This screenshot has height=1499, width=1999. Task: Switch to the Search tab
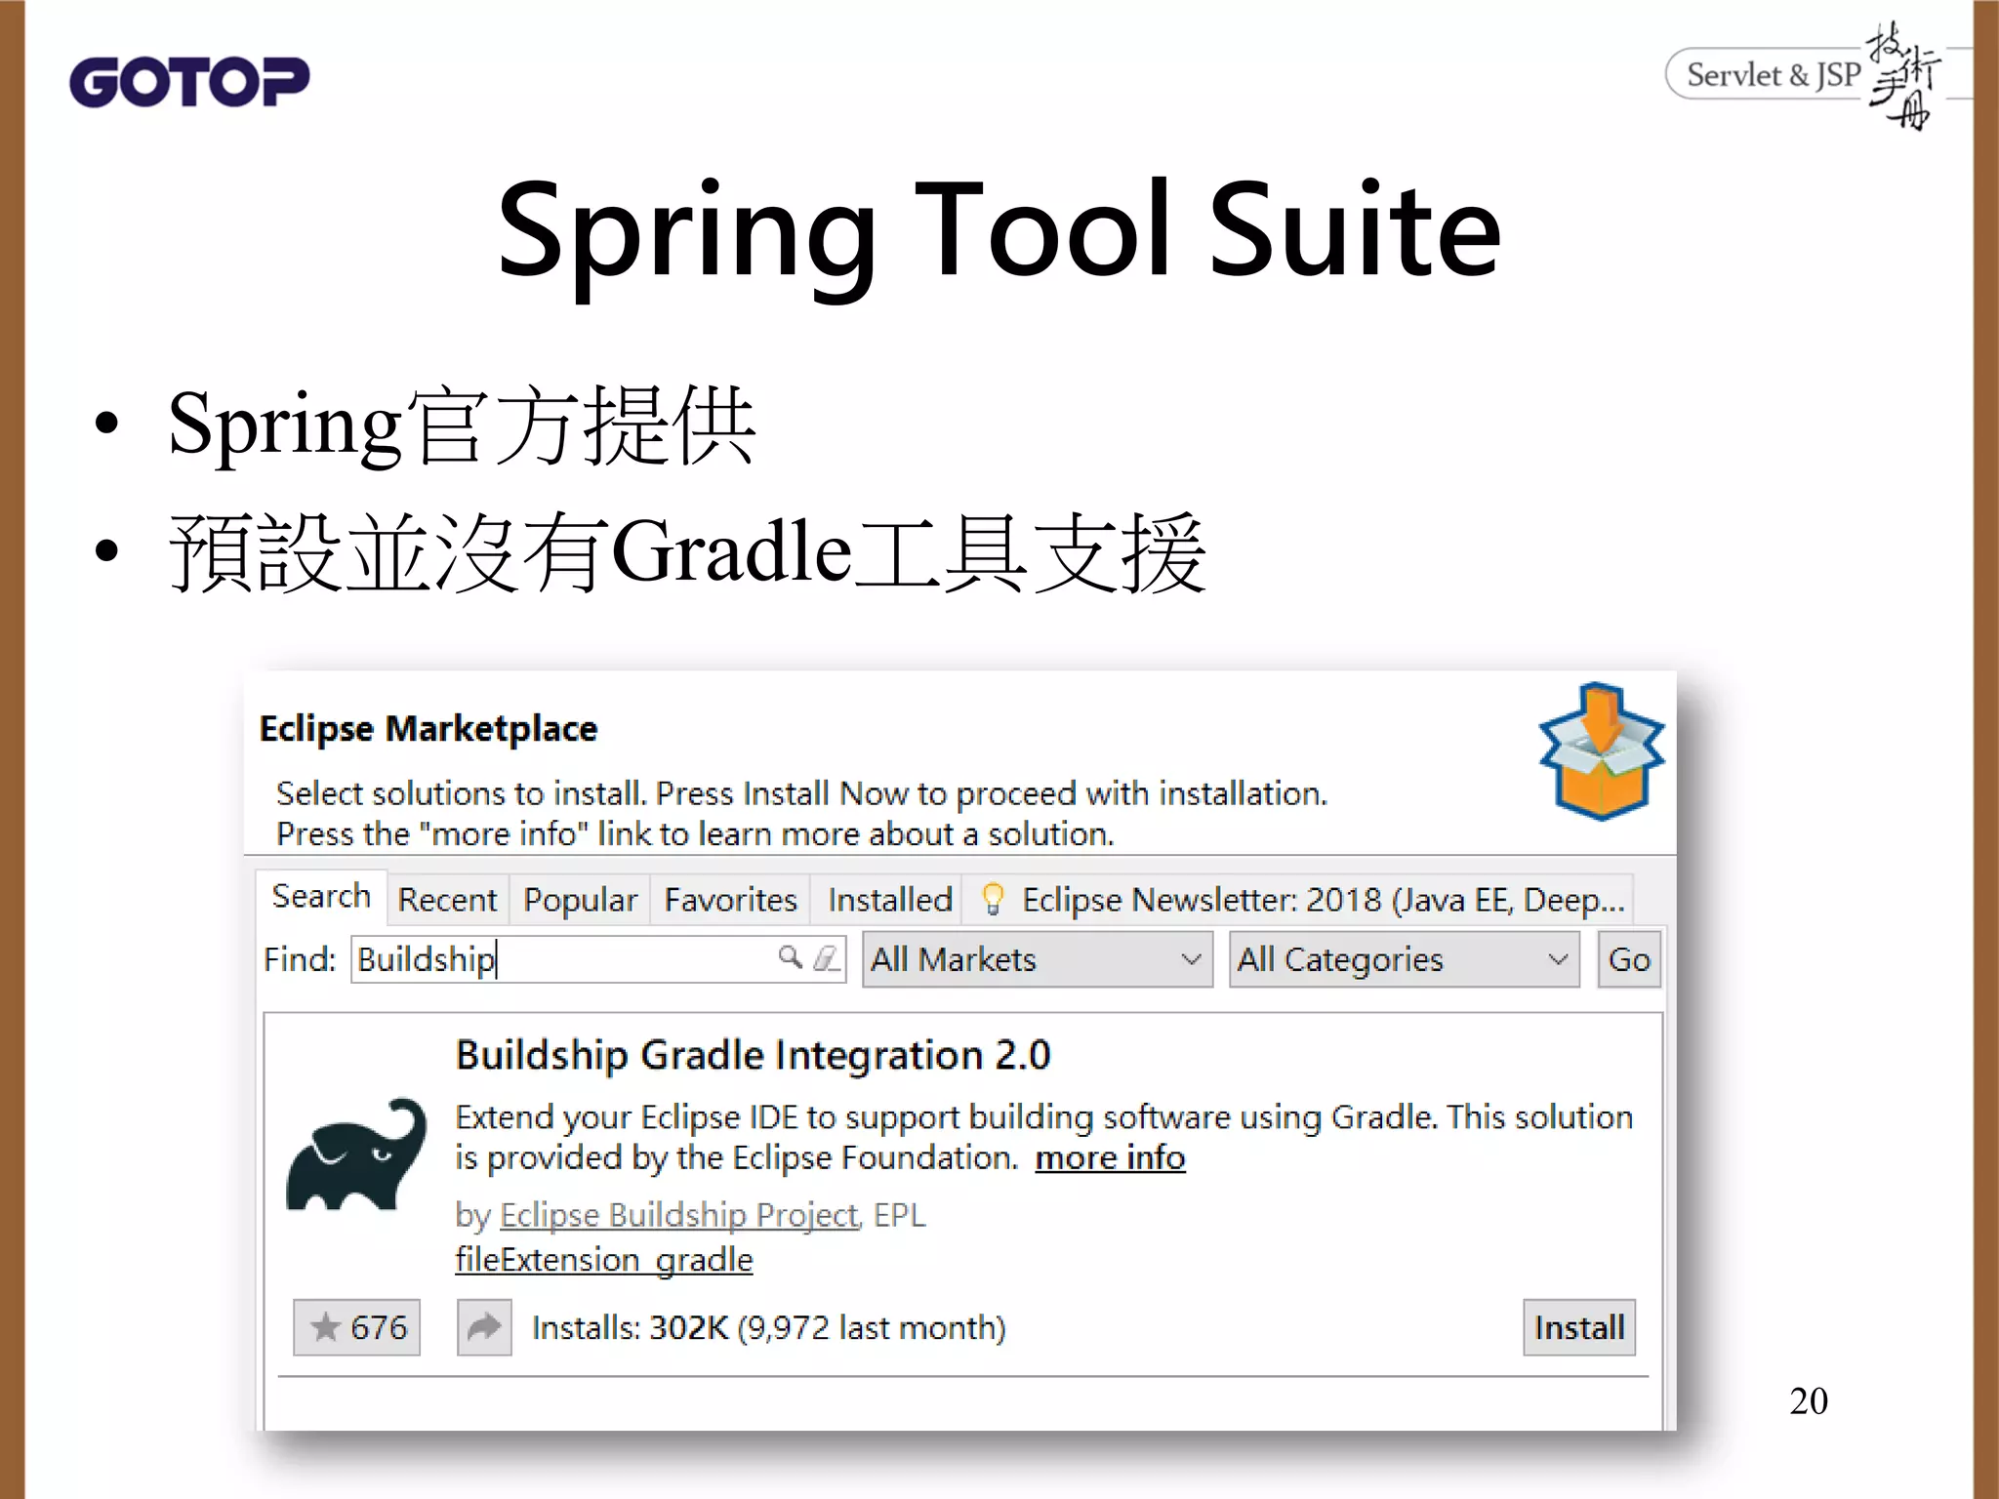pos(321,896)
